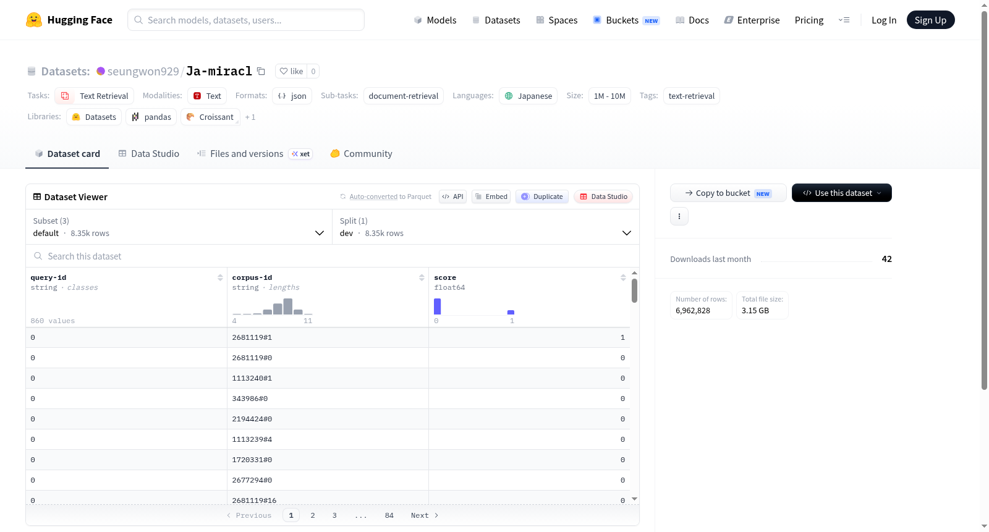The image size is (989, 532).
Task: Select the json format tag
Action: click(292, 96)
